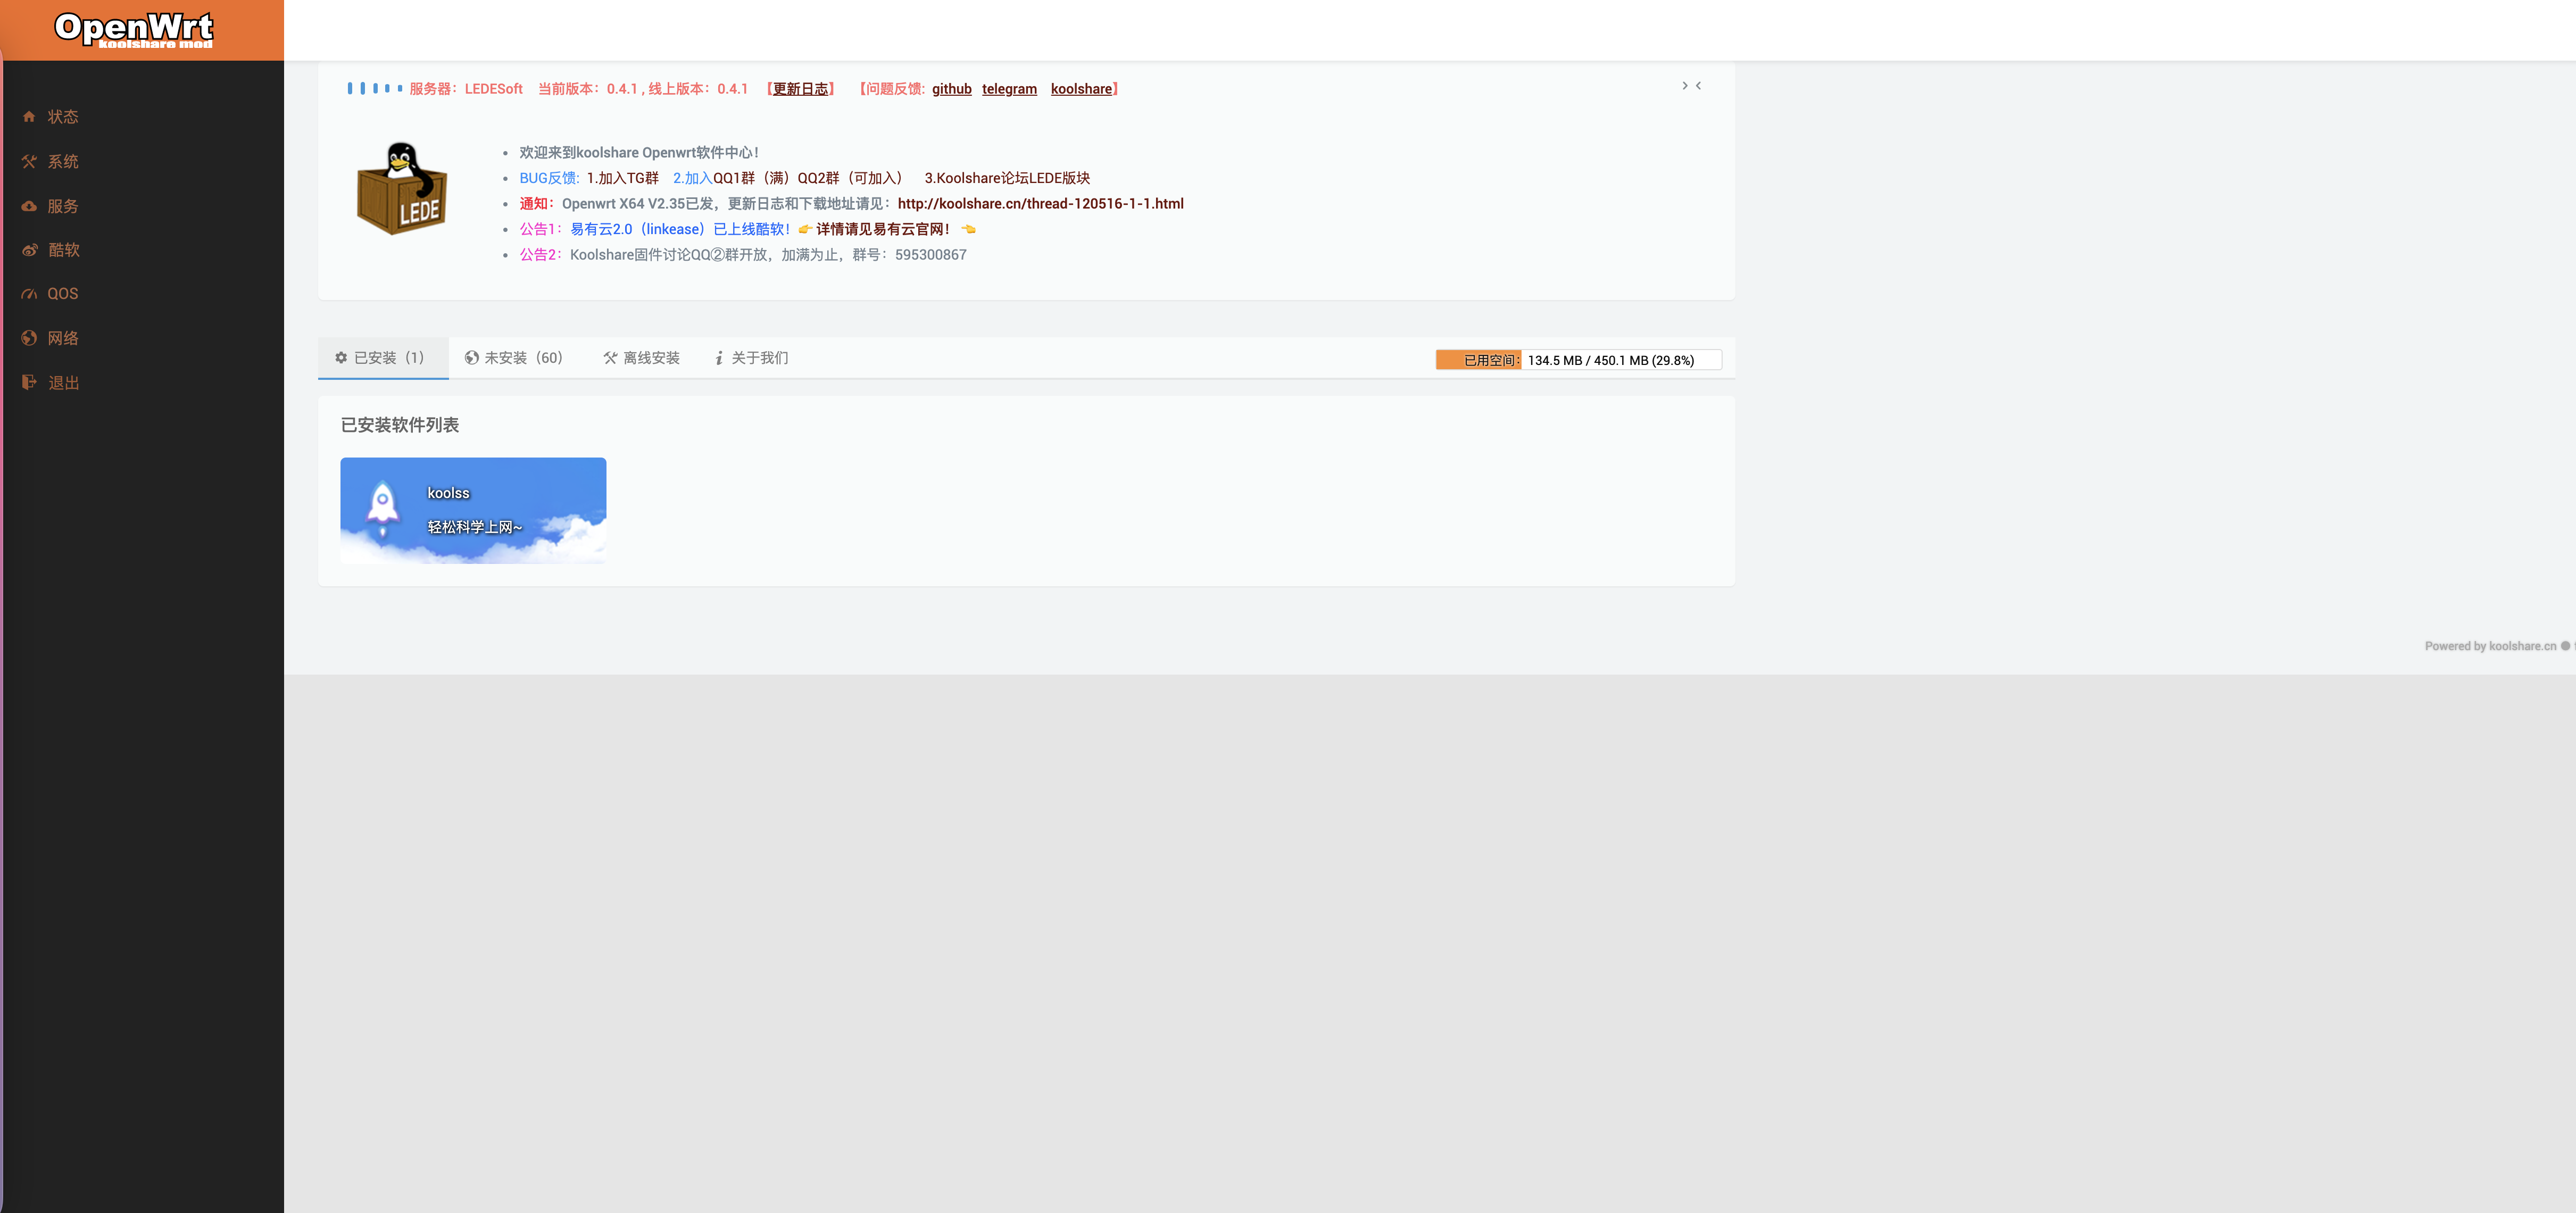Open the koolshare feedback link
Image resolution: width=2576 pixels, height=1213 pixels.
point(1081,89)
